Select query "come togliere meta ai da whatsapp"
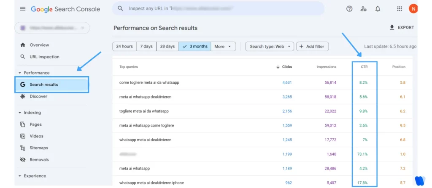The height and width of the screenshot is (188, 432). coord(149,82)
